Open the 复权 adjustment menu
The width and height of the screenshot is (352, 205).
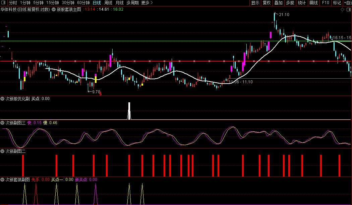pyautogui.click(x=267, y=3)
